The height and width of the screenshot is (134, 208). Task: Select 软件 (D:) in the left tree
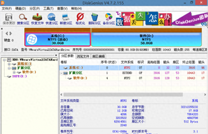point(29,72)
